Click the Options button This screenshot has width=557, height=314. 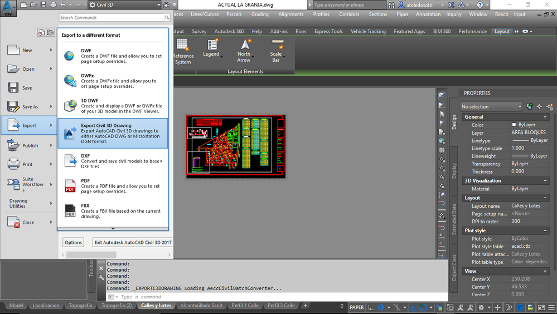coord(74,242)
